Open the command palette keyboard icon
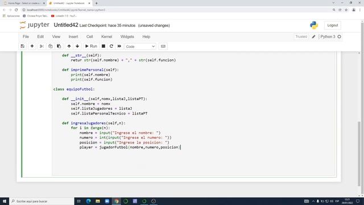 (x=163, y=46)
